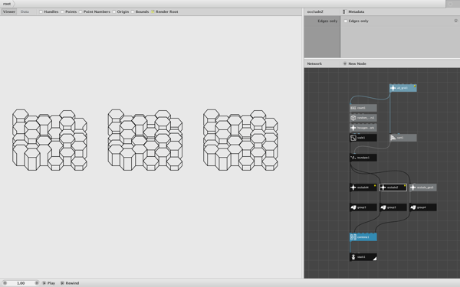Image resolution: width=460 pixels, height=287 pixels.
Task: Click the highlighted occlude2 node
Action: (x=393, y=188)
